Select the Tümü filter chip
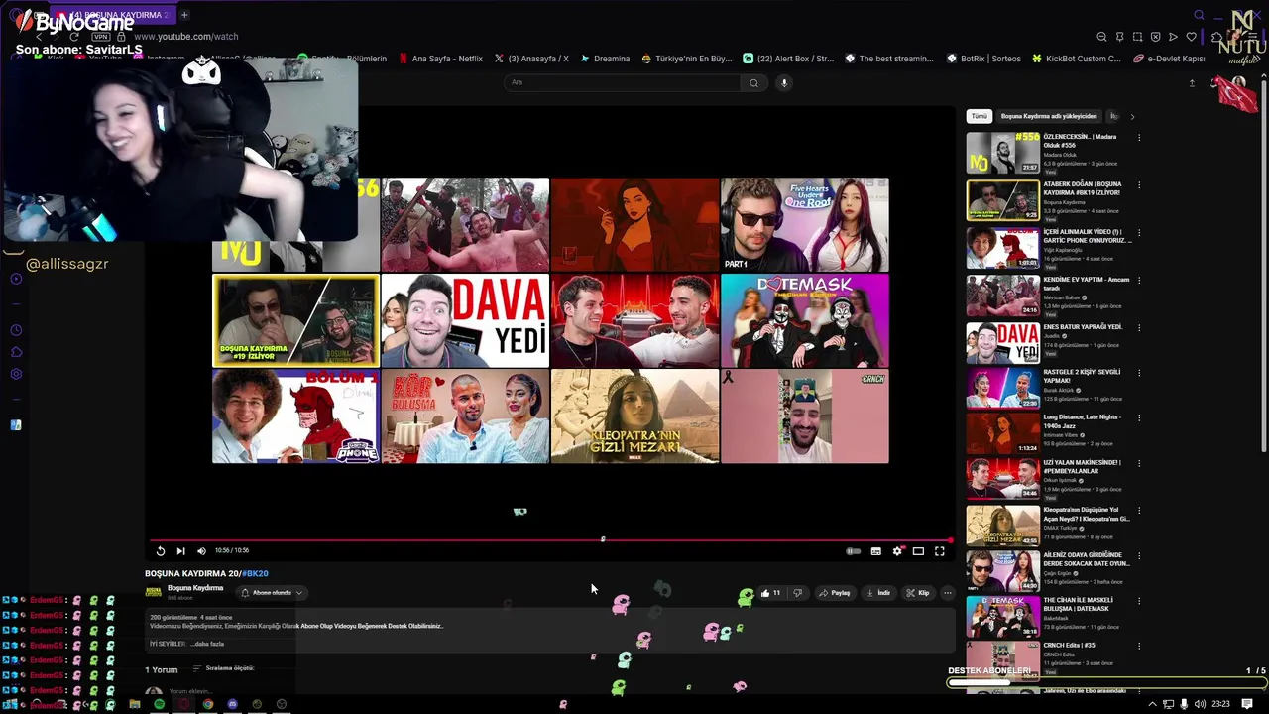Screen dimensions: 1269x714 point(979,116)
